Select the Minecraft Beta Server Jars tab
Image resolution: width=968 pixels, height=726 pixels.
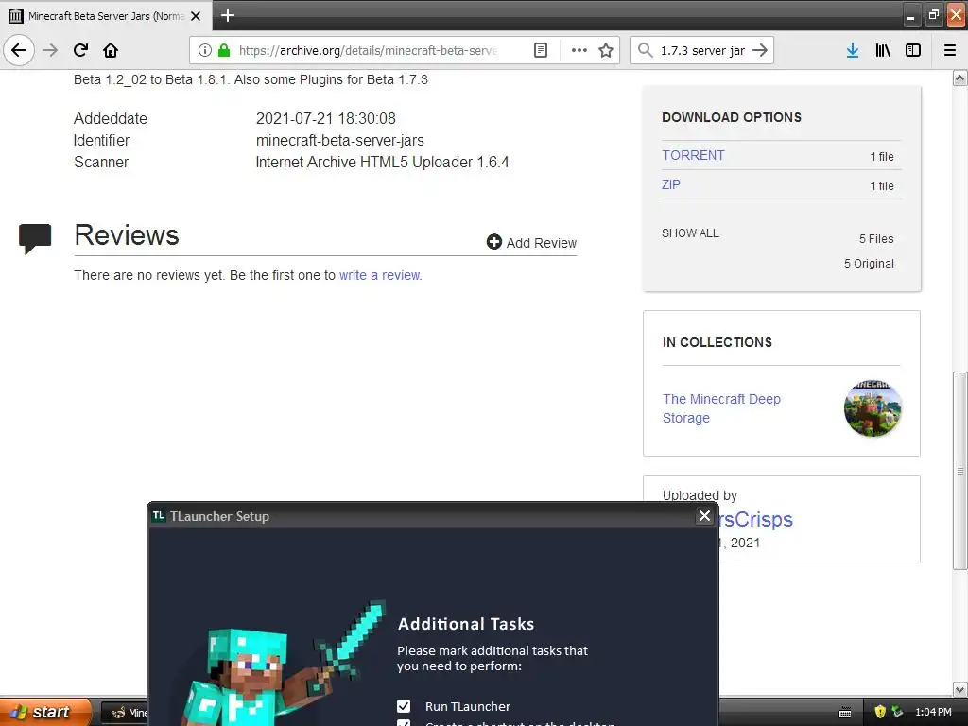pyautogui.click(x=106, y=16)
